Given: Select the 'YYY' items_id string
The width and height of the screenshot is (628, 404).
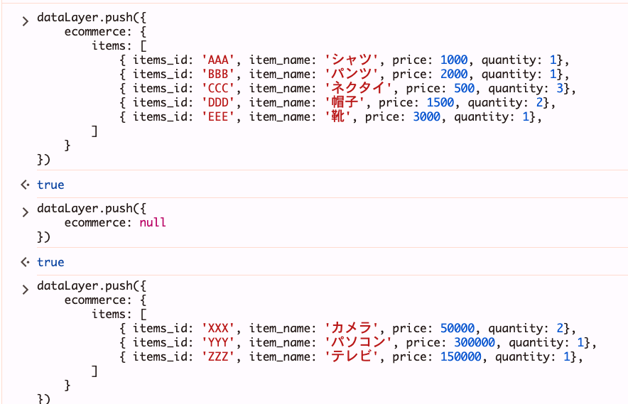Looking at the screenshot, I should tap(218, 343).
